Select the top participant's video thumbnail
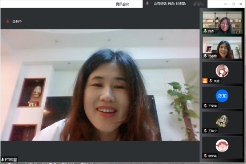246x164 pixels. (x=222, y=23)
